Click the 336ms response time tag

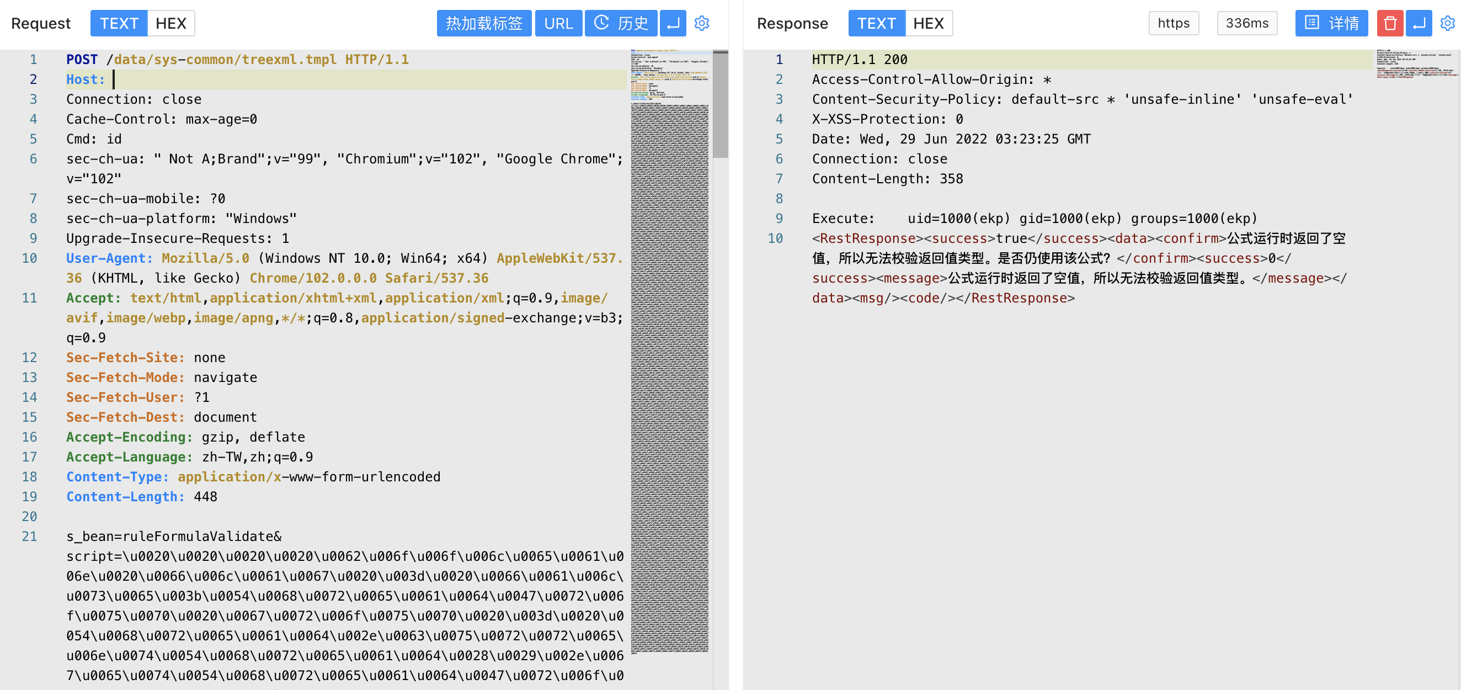pos(1246,23)
